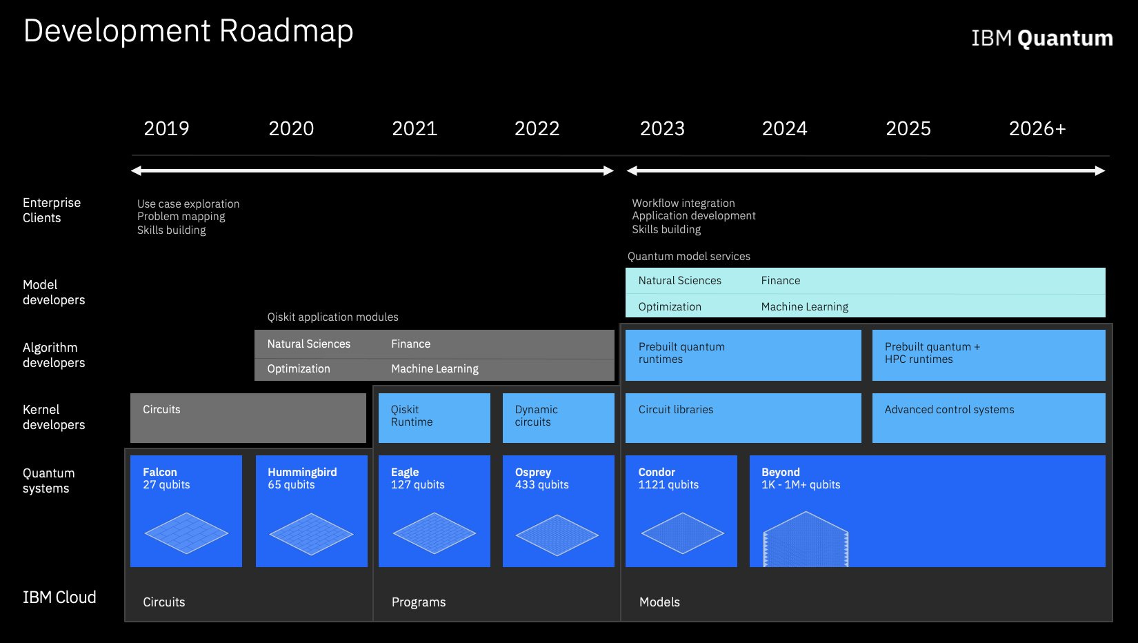1138x643 pixels.
Task: Click the IBM Cloud row label
Action: pyautogui.click(x=59, y=597)
